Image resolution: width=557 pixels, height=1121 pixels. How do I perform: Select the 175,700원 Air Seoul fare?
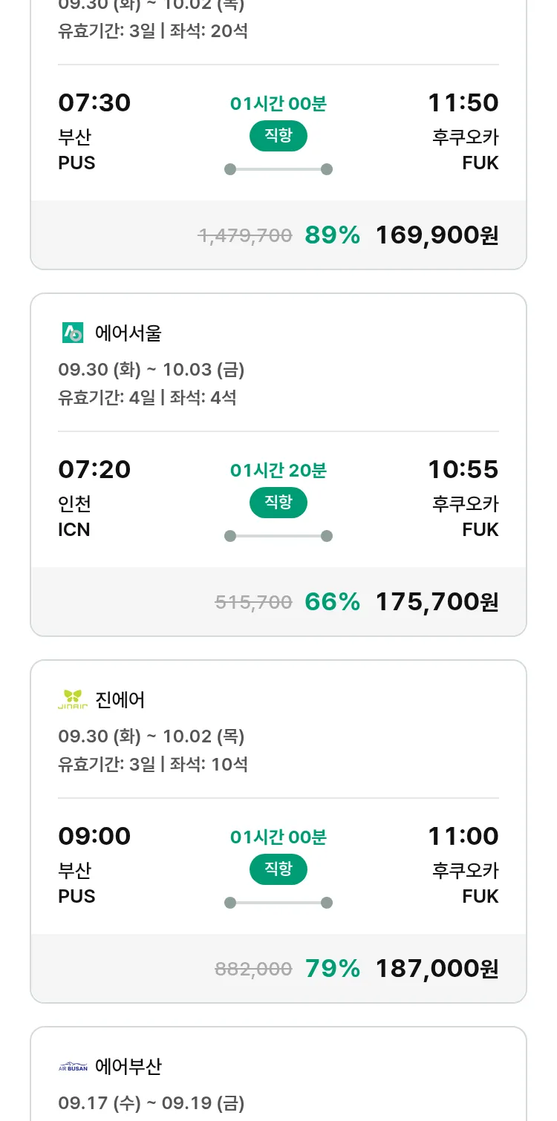(x=437, y=602)
